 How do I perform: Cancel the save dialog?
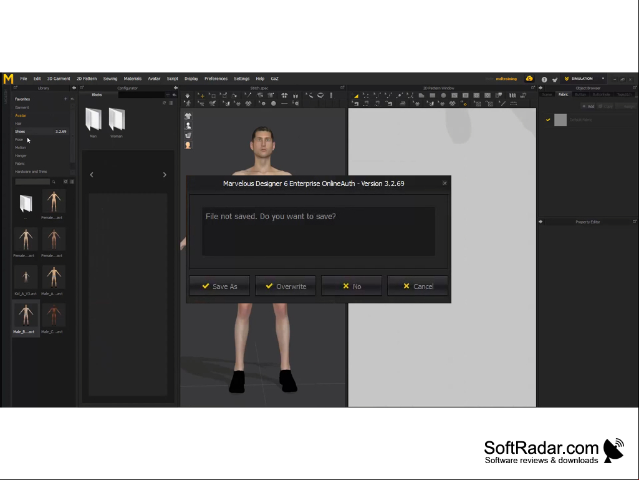(418, 286)
